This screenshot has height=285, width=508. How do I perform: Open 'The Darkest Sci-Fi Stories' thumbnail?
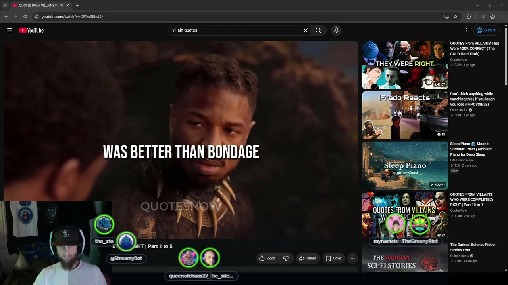pyautogui.click(x=405, y=258)
